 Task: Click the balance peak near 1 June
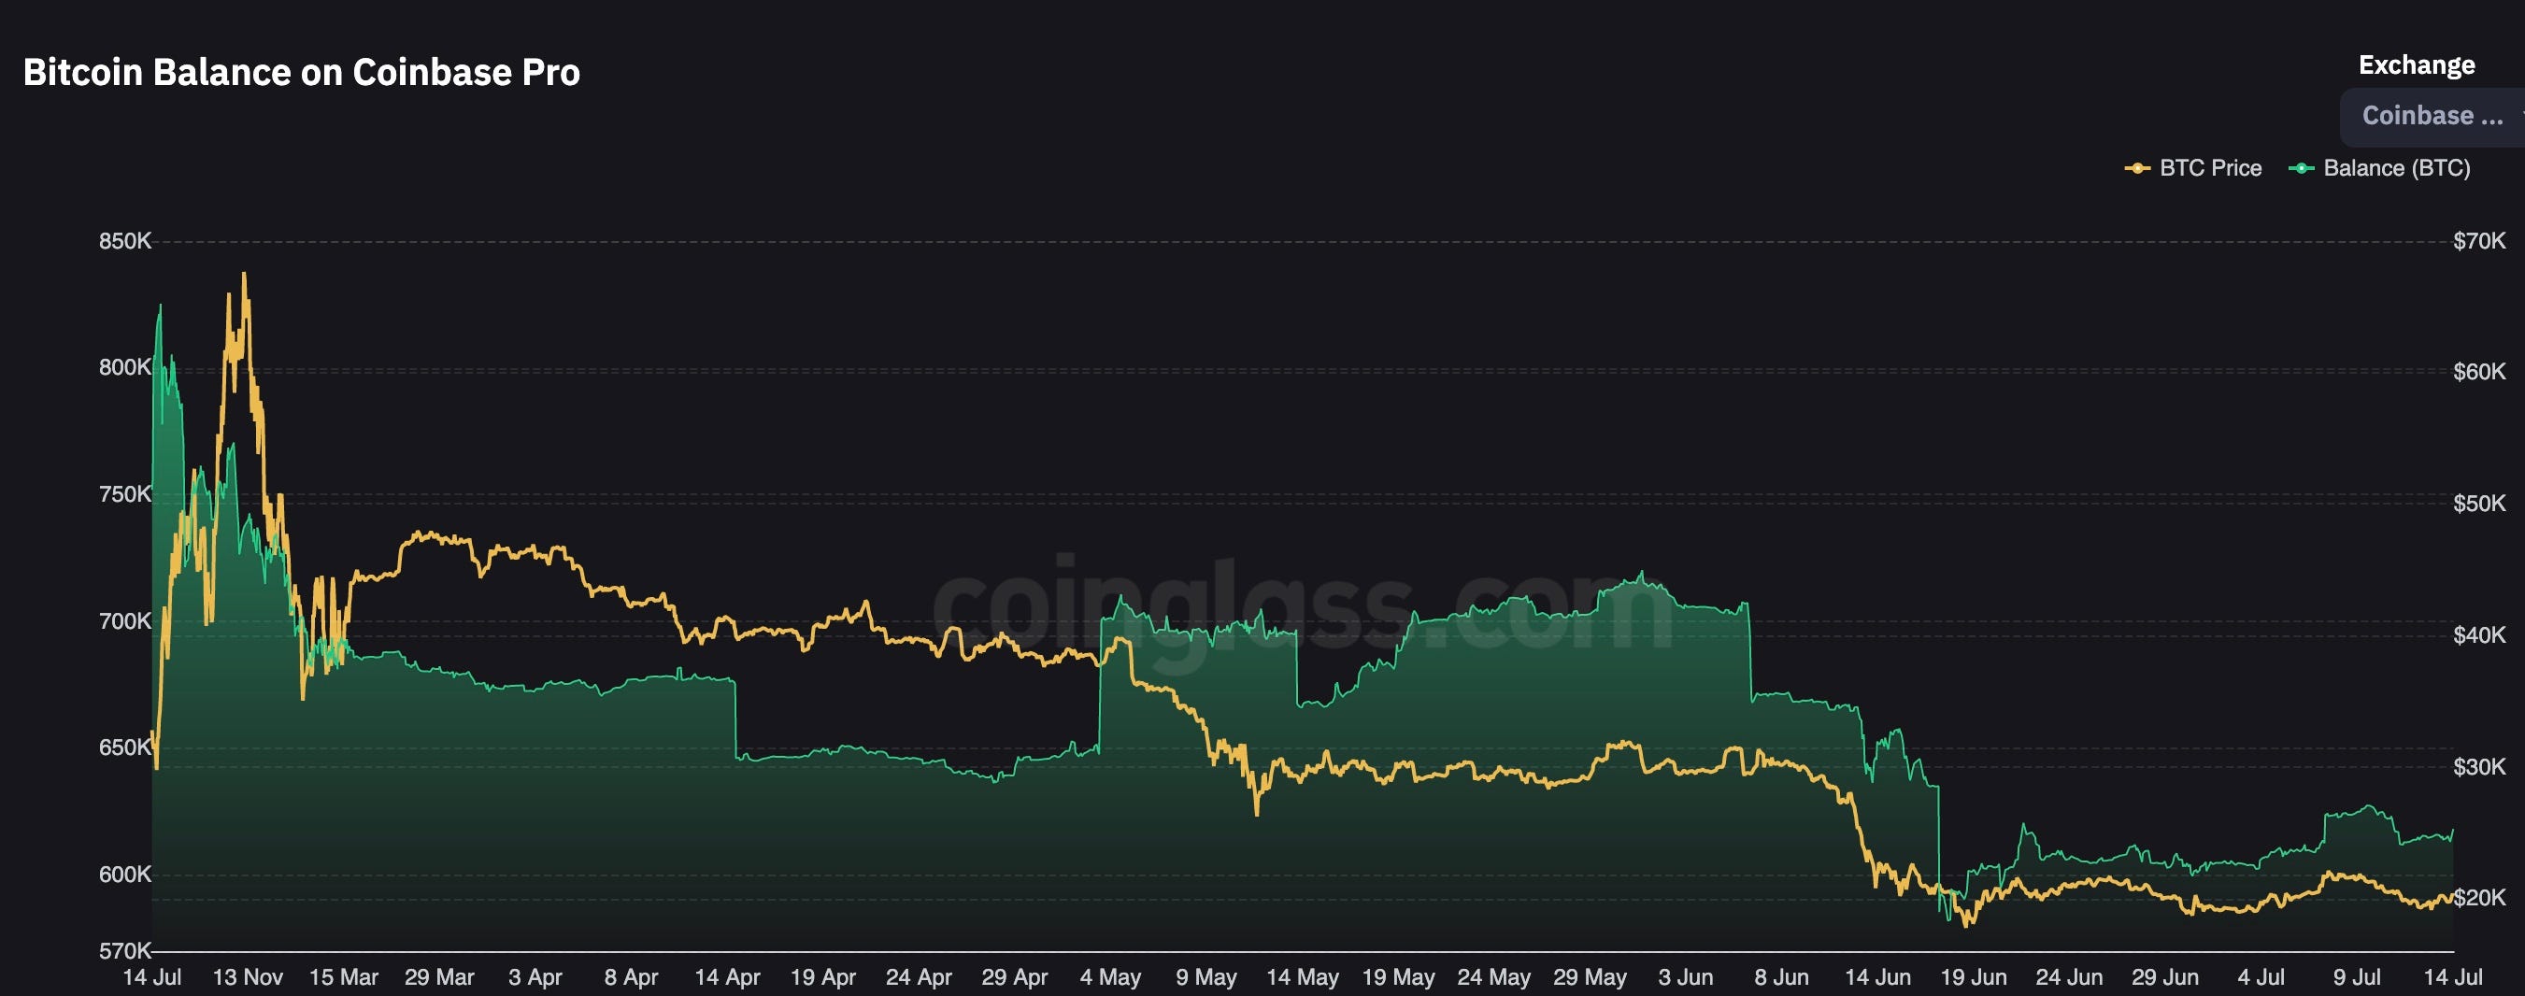click(1641, 574)
